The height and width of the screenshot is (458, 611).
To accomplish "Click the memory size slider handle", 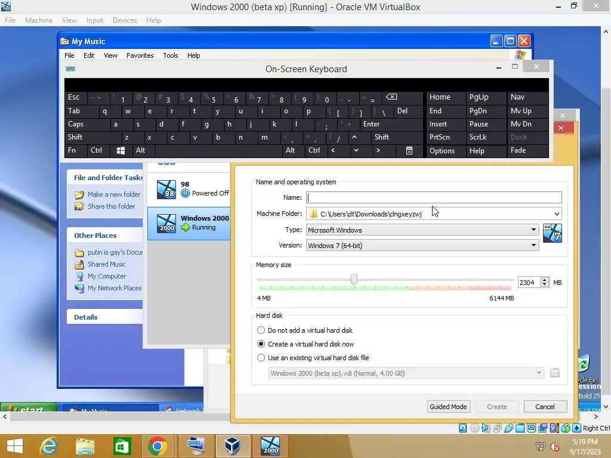I will tap(354, 280).
